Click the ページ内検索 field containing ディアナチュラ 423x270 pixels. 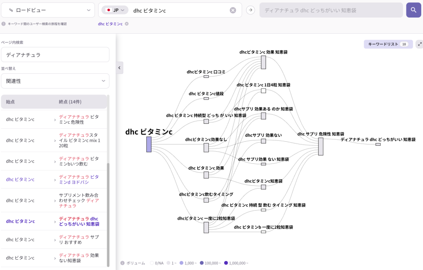(x=54, y=55)
